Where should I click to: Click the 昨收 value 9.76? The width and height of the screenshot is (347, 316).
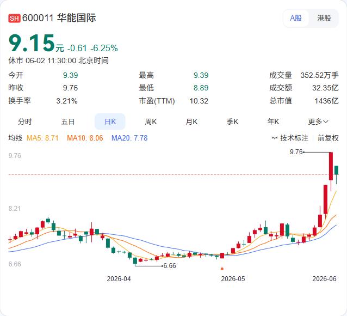tap(70, 88)
